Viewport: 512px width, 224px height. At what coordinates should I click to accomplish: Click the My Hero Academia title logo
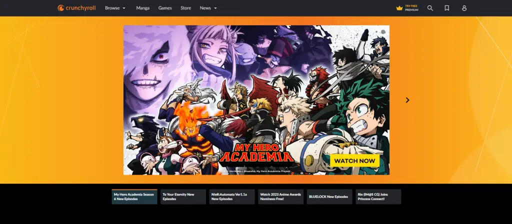click(256, 153)
